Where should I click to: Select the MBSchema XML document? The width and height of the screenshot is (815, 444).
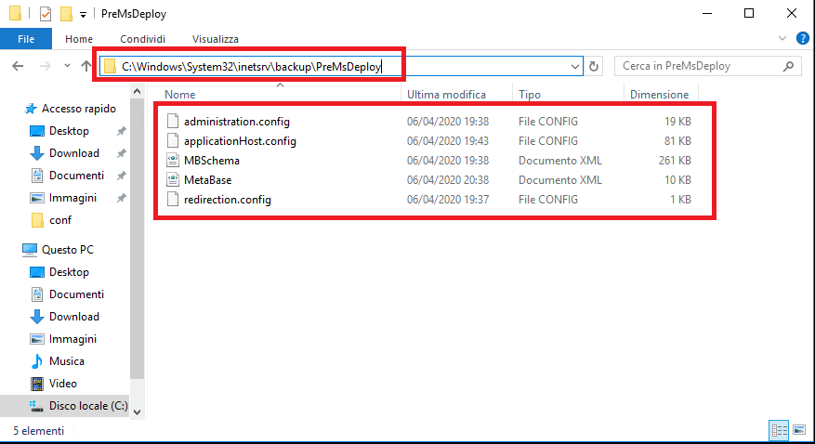[x=212, y=161]
